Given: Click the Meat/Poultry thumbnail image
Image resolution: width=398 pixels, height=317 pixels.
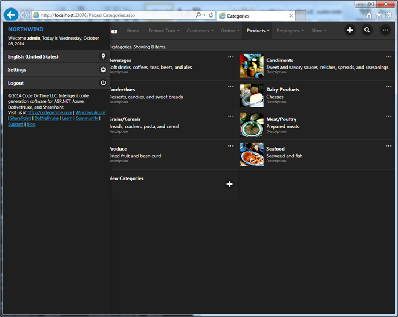Looking at the screenshot, I should (252, 125).
